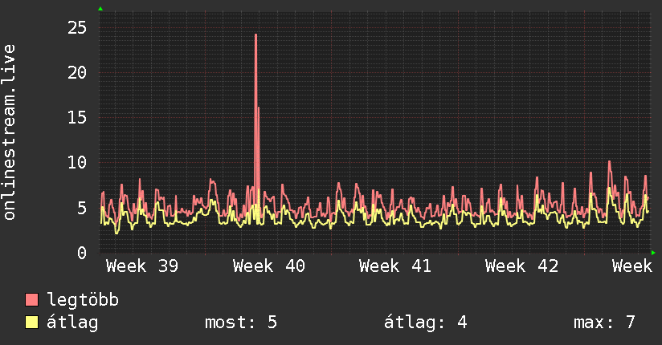662x345 pixels.
Task: Click the 'legtöbb' legend label
Action: tap(83, 300)
